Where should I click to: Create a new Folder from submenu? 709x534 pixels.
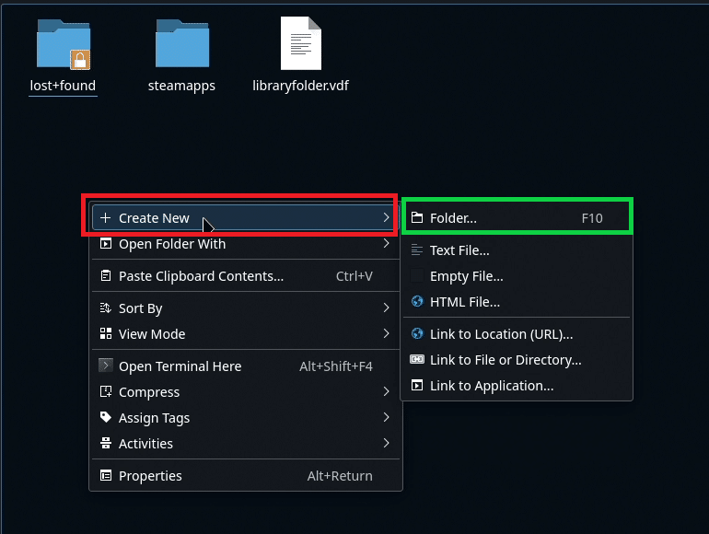tap(517, 218)
